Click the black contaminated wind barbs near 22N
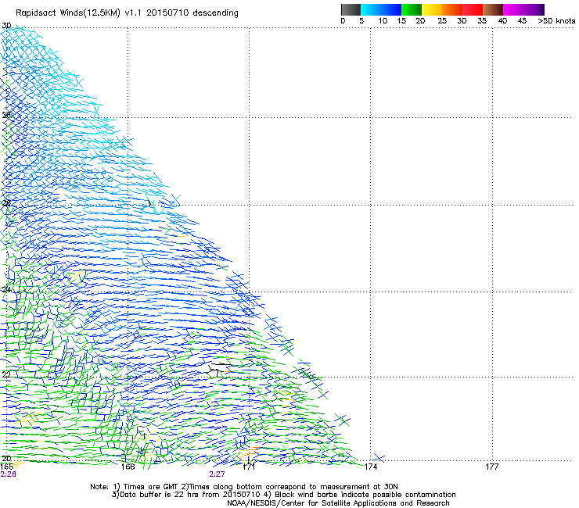The image size is (579, 508). tap(218, 370)
